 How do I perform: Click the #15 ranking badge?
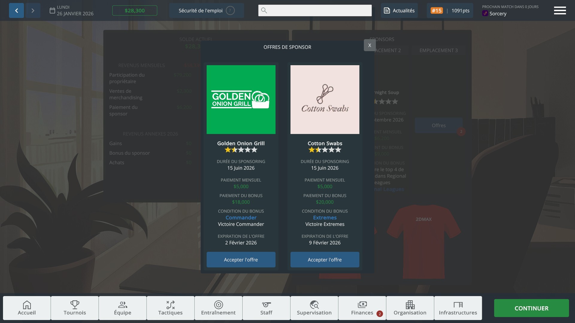[437, 10]
